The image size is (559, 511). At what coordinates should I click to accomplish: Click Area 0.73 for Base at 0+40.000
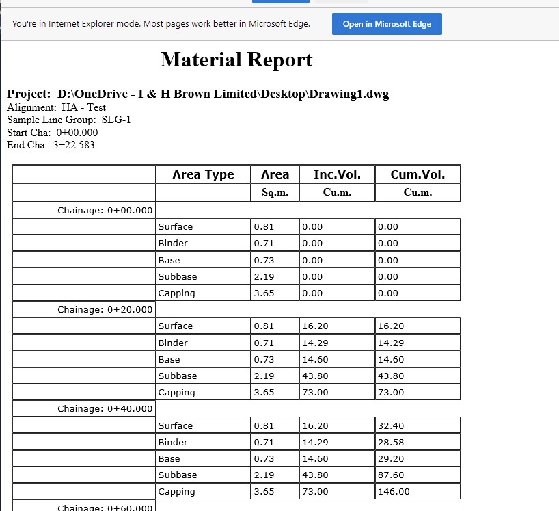pos(264,458)
